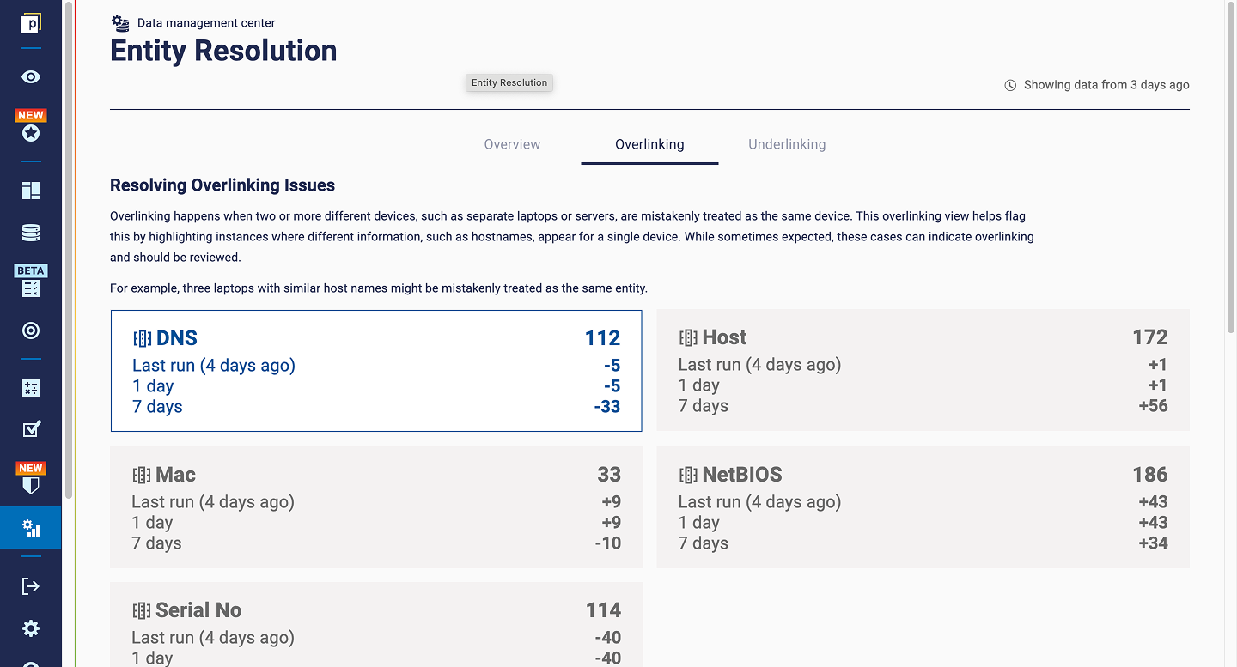Select the Serial No overlinking card
Screen dimensions: 1237x667
pyautogui.click(x=376, y=625)
